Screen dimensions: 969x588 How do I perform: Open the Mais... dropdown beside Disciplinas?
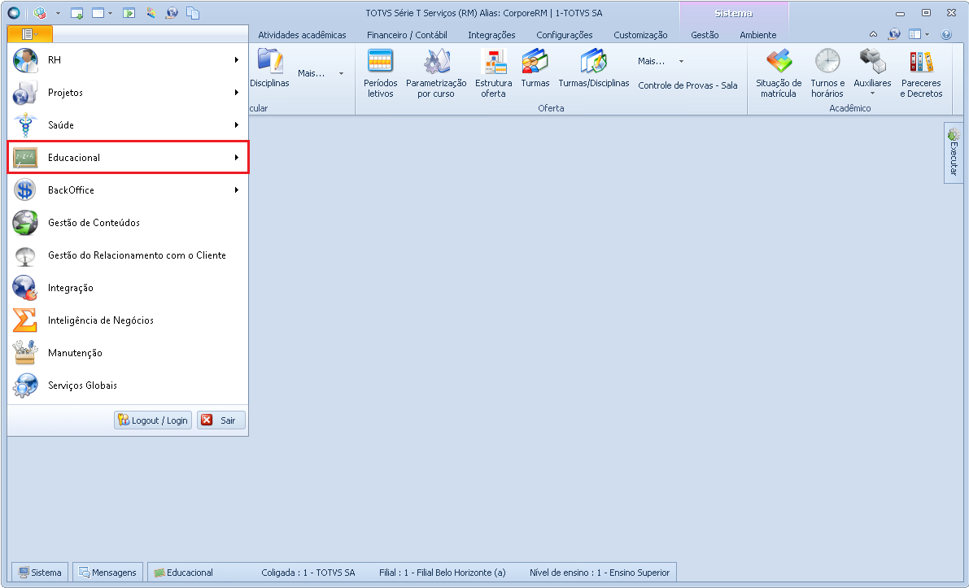(x=320, y=73)
